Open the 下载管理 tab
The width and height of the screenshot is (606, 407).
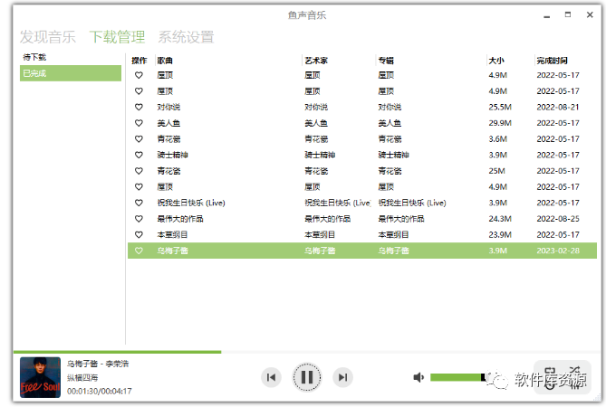(x=117, y=37)
